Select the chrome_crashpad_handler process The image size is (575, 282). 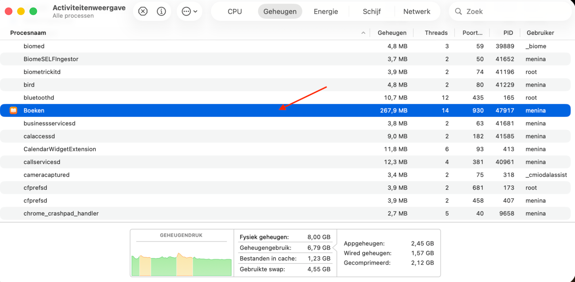[115, 213]
